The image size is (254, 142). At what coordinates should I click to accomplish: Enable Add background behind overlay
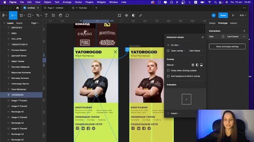coord(168,76)
